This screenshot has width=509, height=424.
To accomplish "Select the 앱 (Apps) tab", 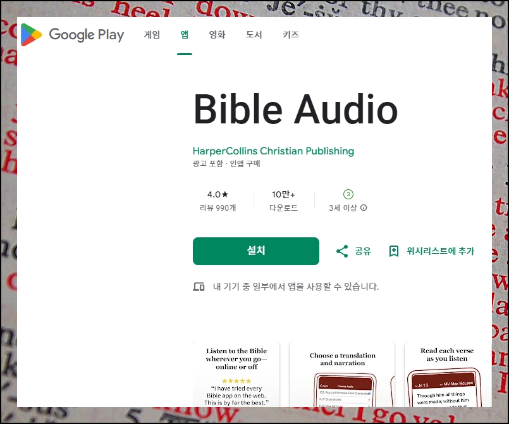I will click(185, 34).
